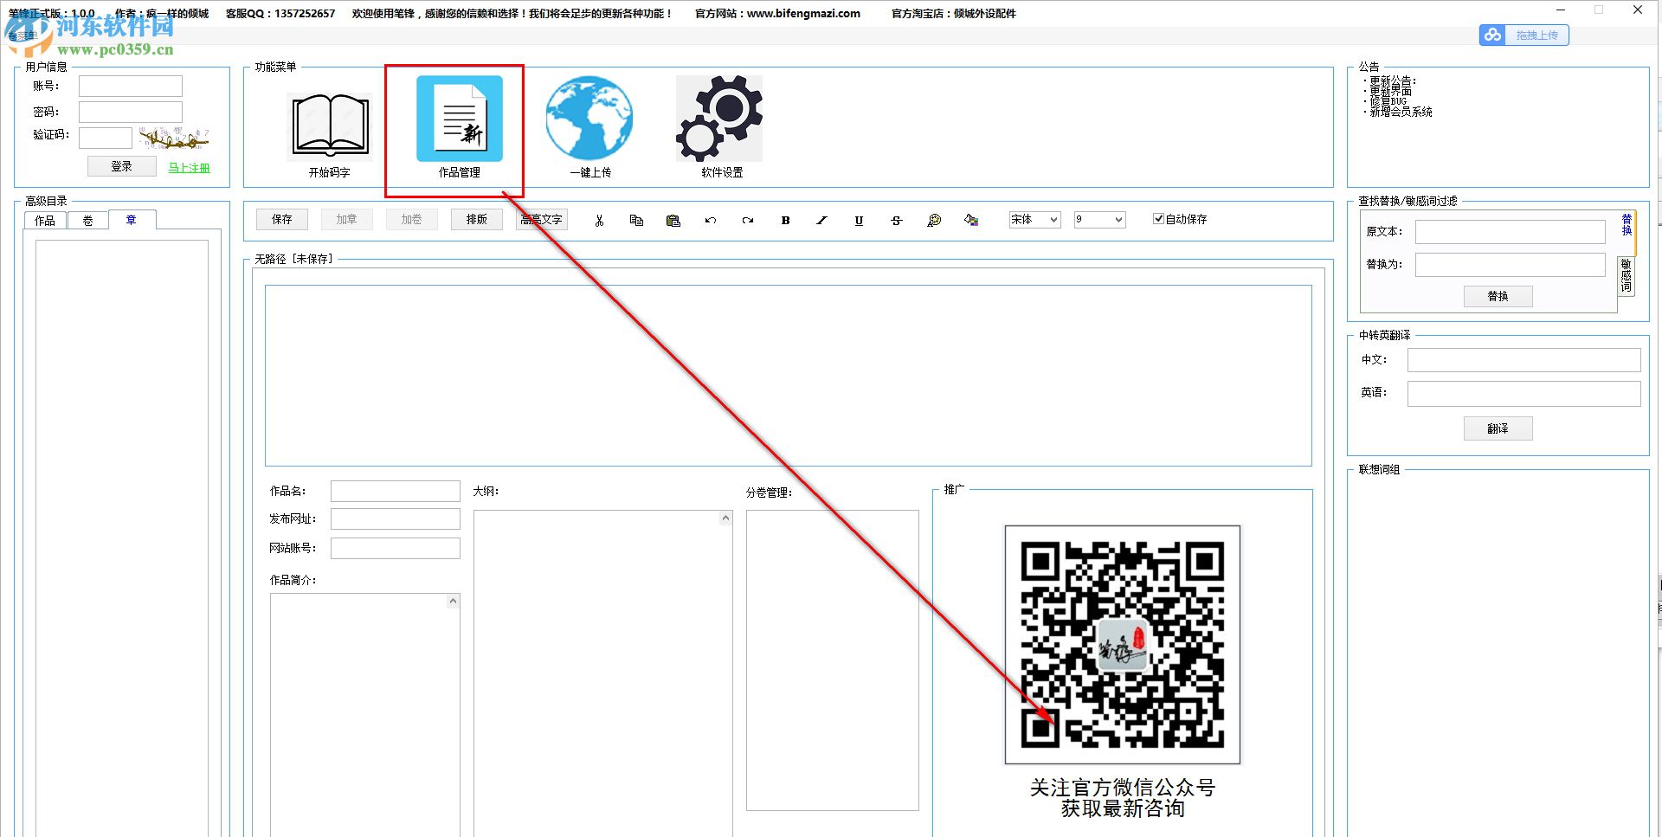Click the 分卷管理 list box
The height and width of the screenshot is (837, 1662).
[833, 660]
